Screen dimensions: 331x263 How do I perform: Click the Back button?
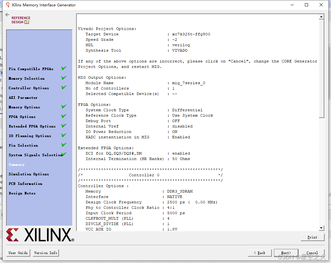tap(260, 253)
